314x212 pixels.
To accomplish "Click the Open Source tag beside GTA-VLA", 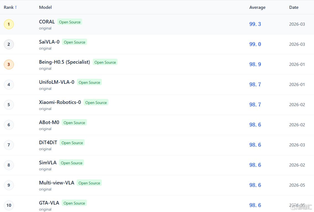I will pyautogui.click(x=74, y=203).
